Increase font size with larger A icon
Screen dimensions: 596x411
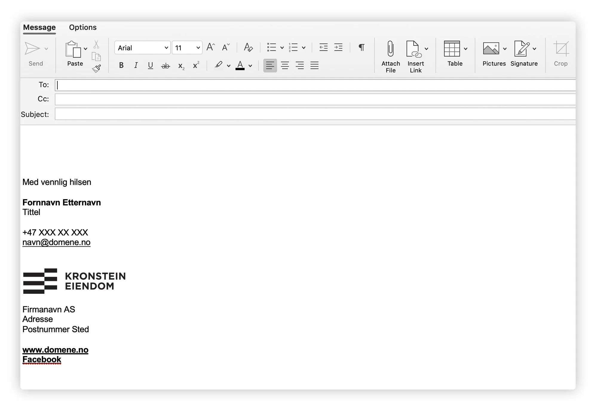211,47
